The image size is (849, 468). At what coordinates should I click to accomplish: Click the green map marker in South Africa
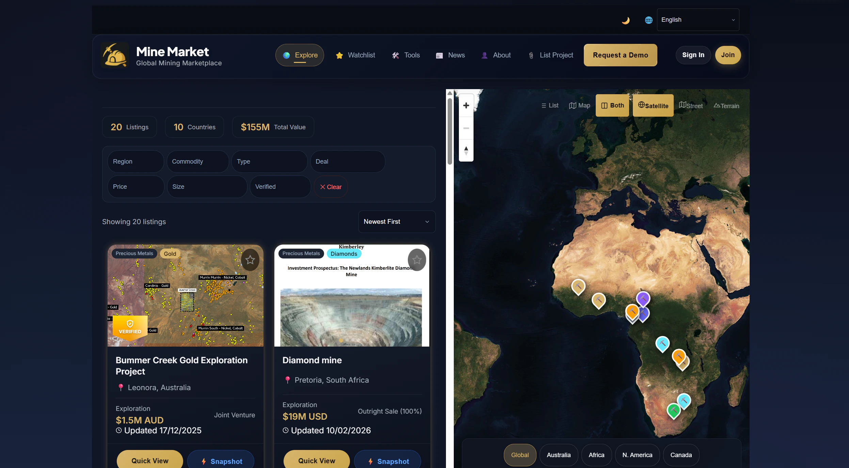coord(673,410)
